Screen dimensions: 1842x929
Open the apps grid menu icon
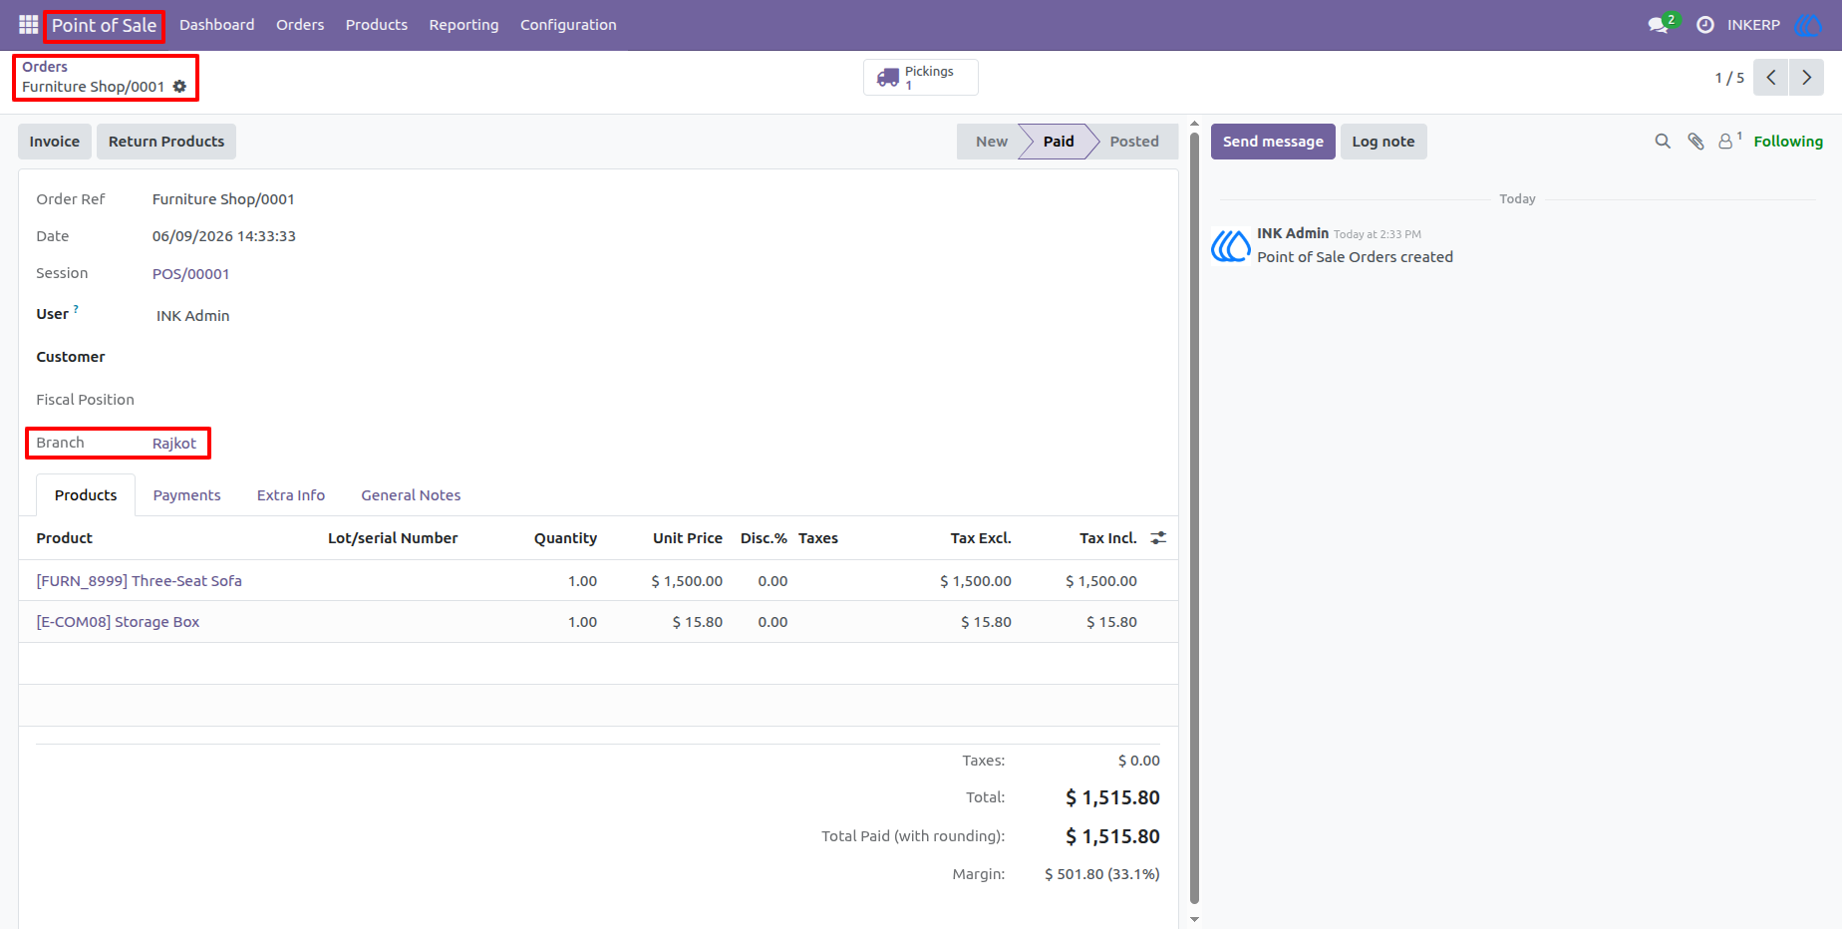pyautogui.click(x=28, y=25)
